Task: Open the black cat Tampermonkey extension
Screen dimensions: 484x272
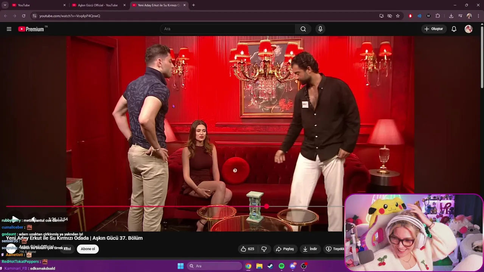Action: pos(428,16)
